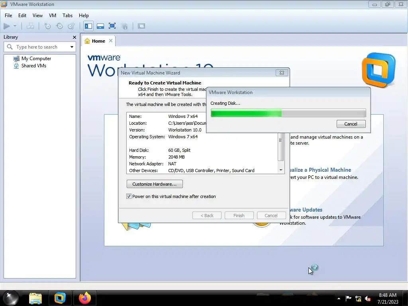Show hidden tray icons arrow
Screen dimensions: 408x306
[339, 298]
